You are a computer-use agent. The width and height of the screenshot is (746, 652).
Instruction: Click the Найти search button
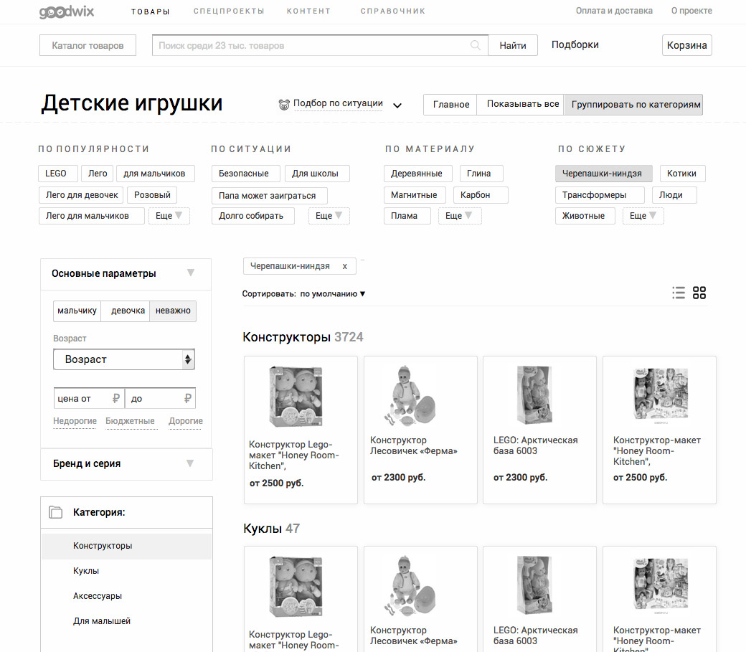pyautogui.click(x=513, y=45)
